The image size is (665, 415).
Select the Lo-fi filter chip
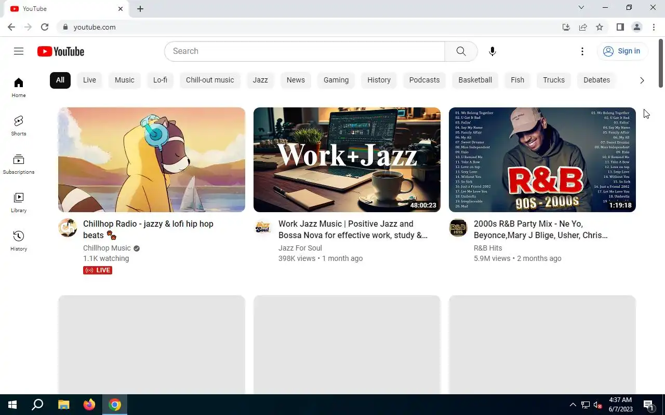[160, 80]
